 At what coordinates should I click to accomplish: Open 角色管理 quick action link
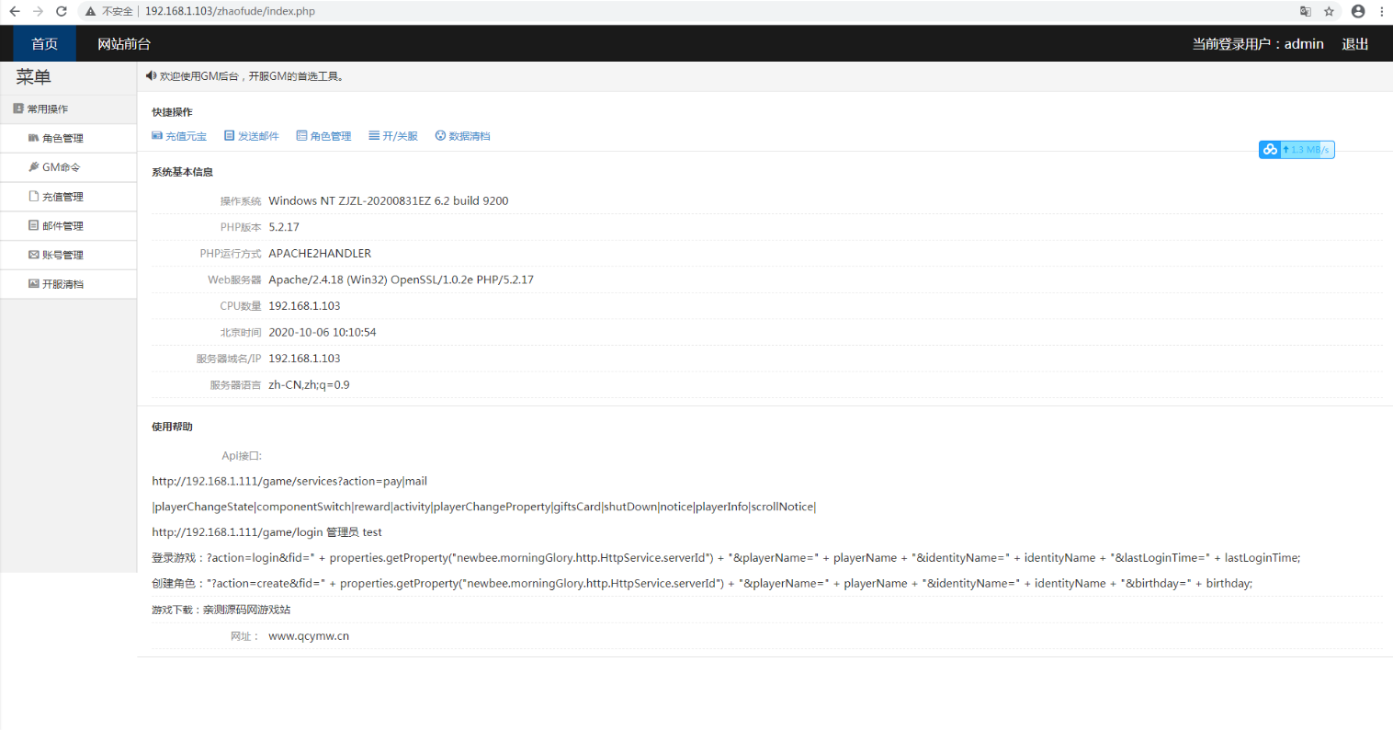click(323, 136)
